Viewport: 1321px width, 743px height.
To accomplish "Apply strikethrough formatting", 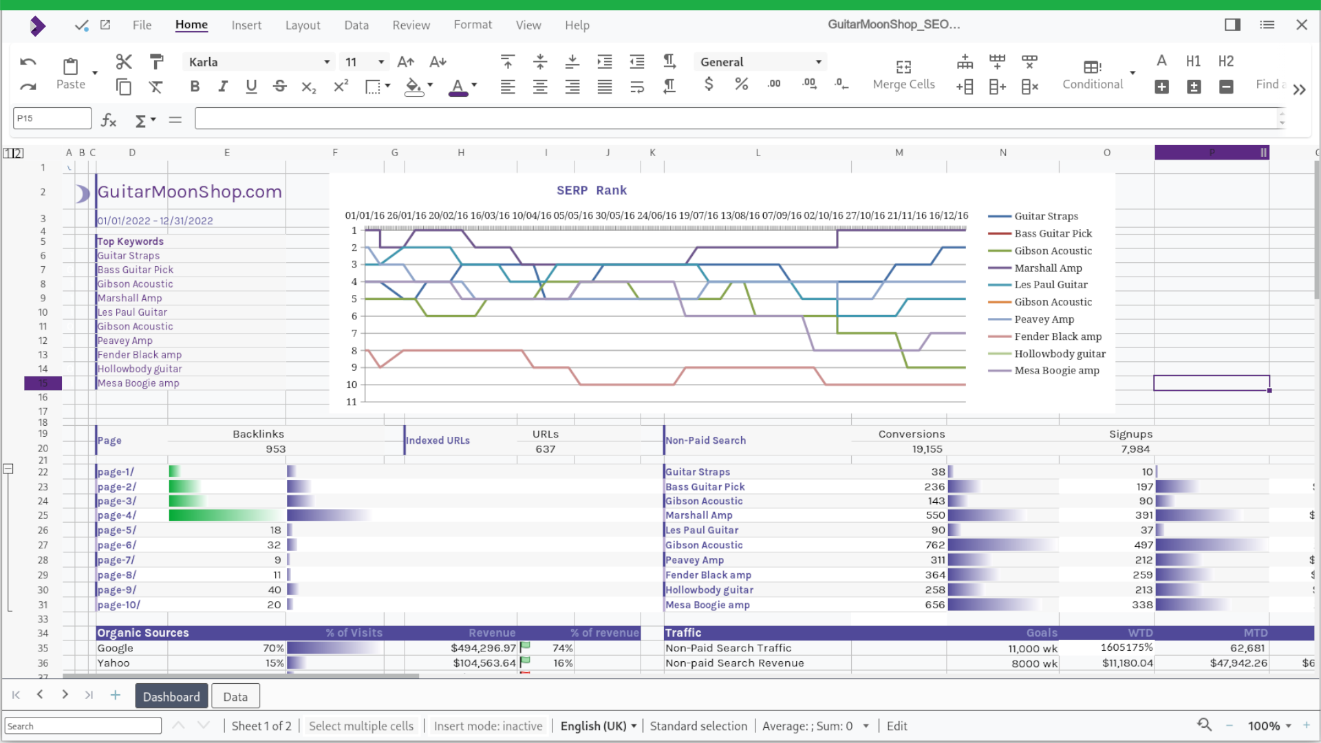I will coord(279,87).
